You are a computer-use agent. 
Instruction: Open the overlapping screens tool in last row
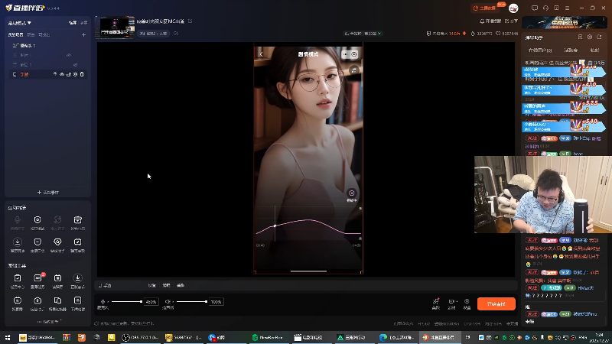(x=57, y=300)
